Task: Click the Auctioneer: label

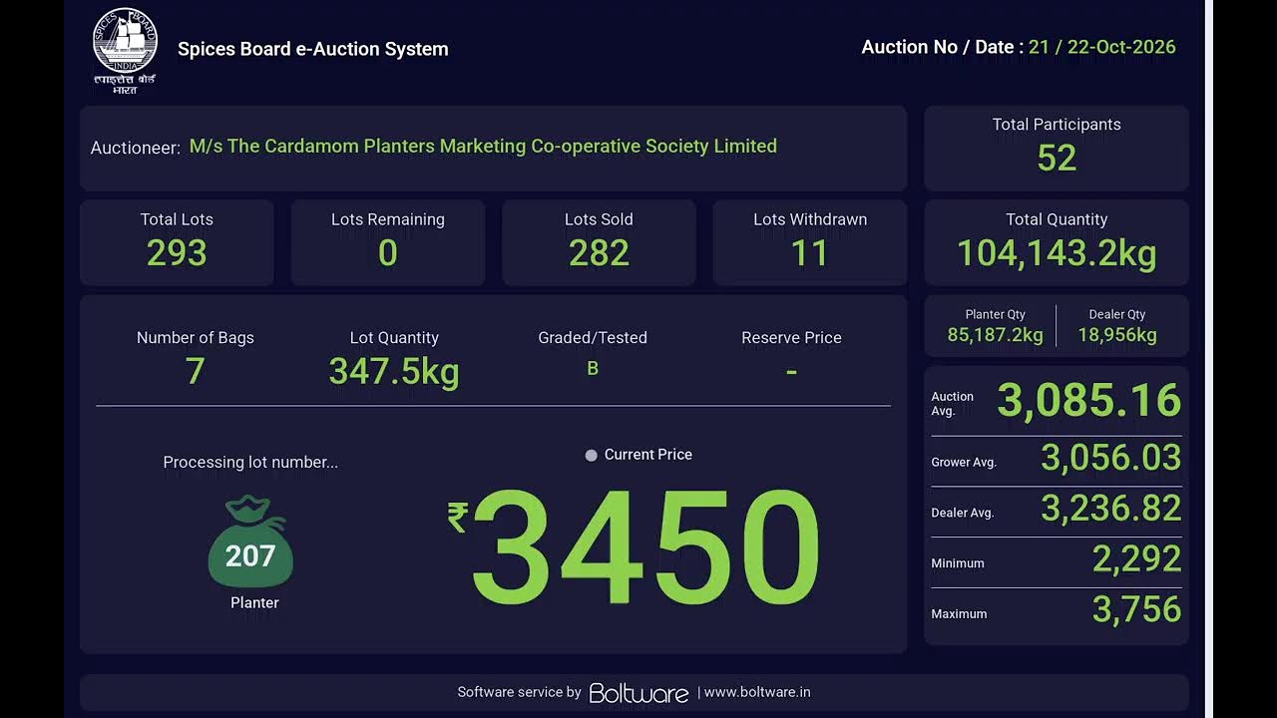Action: pos(136,148)
